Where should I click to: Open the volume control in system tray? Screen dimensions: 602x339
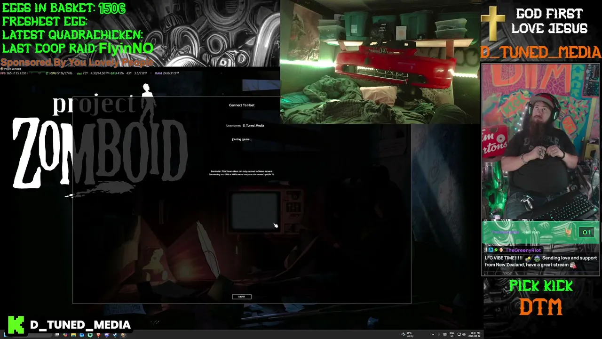[464, 334]
